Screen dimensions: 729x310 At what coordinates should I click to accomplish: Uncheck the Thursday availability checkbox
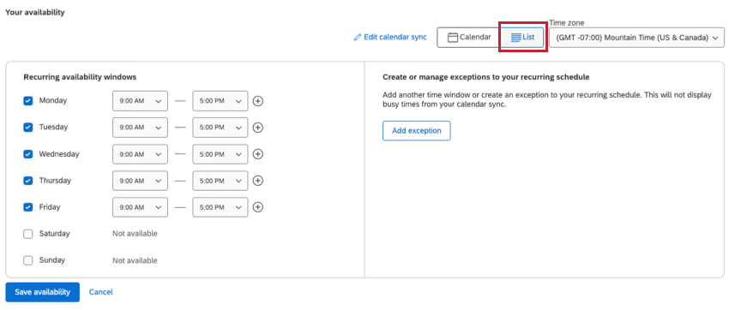coord(28,181)
